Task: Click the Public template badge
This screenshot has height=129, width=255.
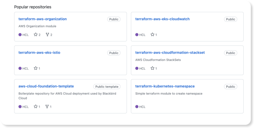Action: click(107, 87)
